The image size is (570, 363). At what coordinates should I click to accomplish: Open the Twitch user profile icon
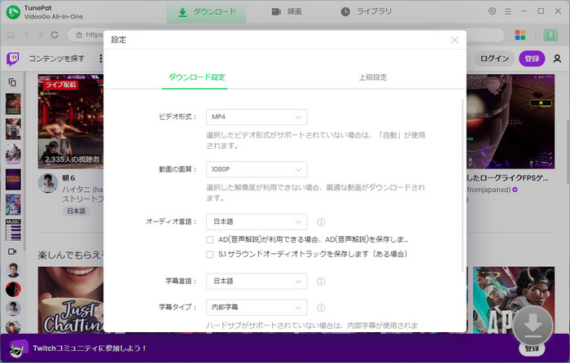557,59
